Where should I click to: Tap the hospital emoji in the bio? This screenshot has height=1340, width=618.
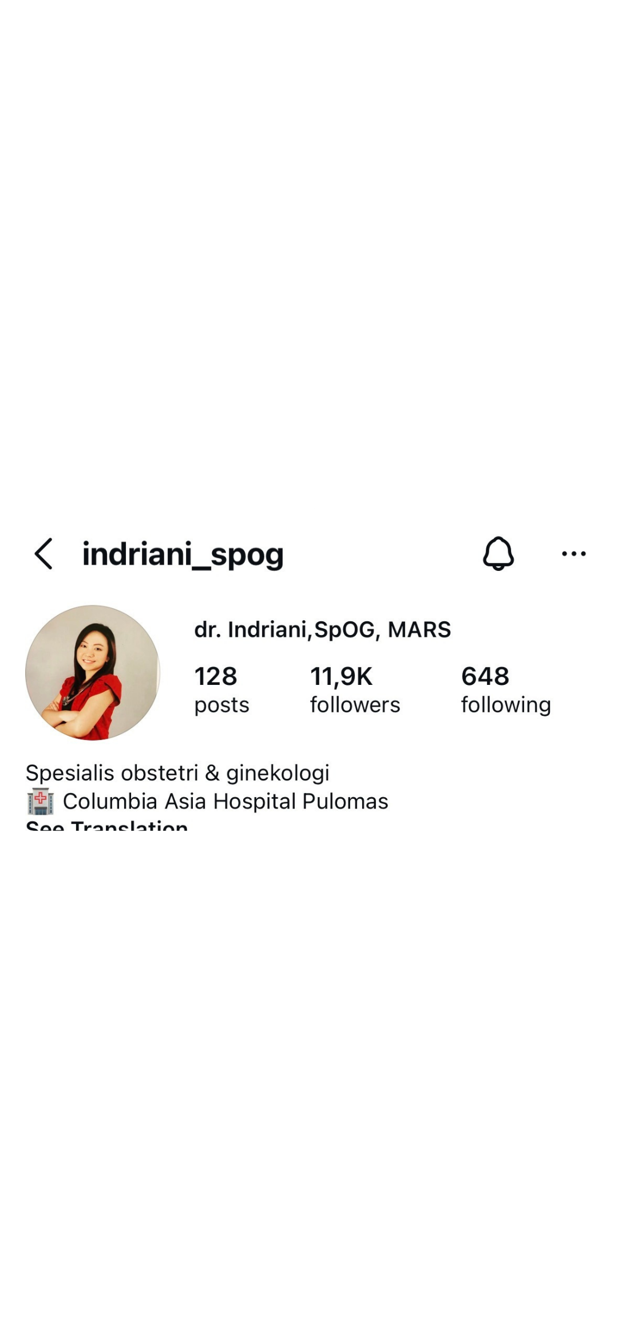[x=40, y=801]
